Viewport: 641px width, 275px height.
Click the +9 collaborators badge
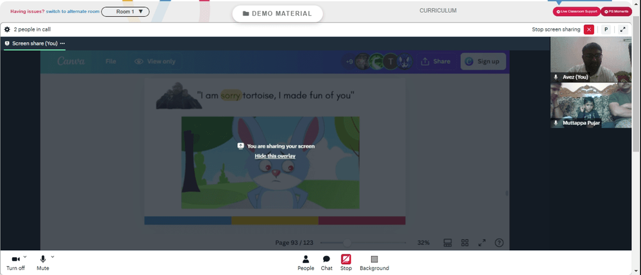pos(349,61)
